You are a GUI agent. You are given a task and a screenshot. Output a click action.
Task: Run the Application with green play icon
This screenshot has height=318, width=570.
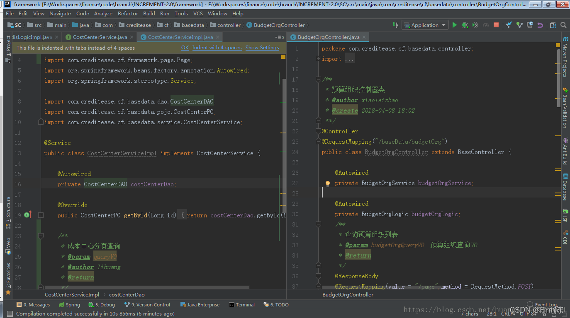[455, 25]
